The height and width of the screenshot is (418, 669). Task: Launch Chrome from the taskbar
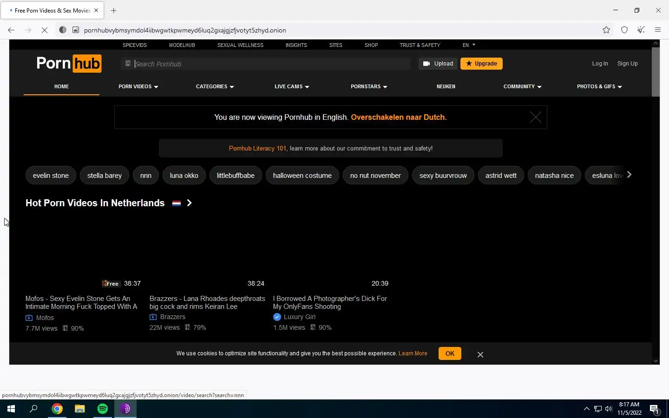pyautogui.click(x=57, y=409)
